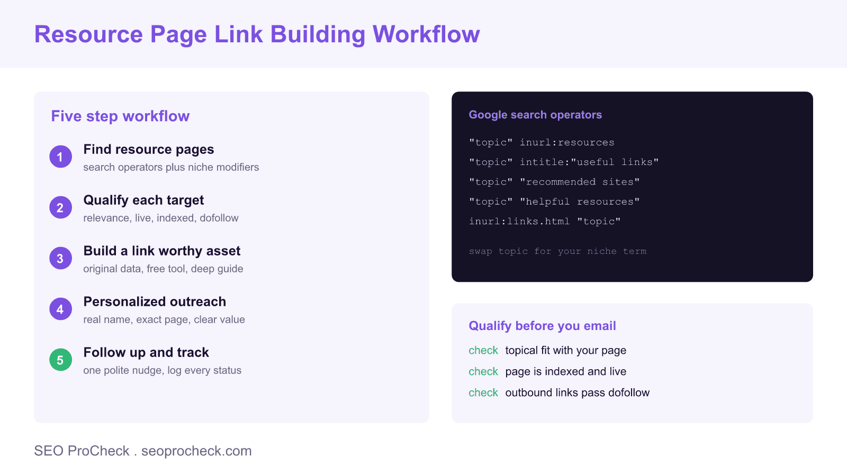847x476 pixels.
Task: Click 'one polite nudge, log every status'
Action: click(162, 370)
